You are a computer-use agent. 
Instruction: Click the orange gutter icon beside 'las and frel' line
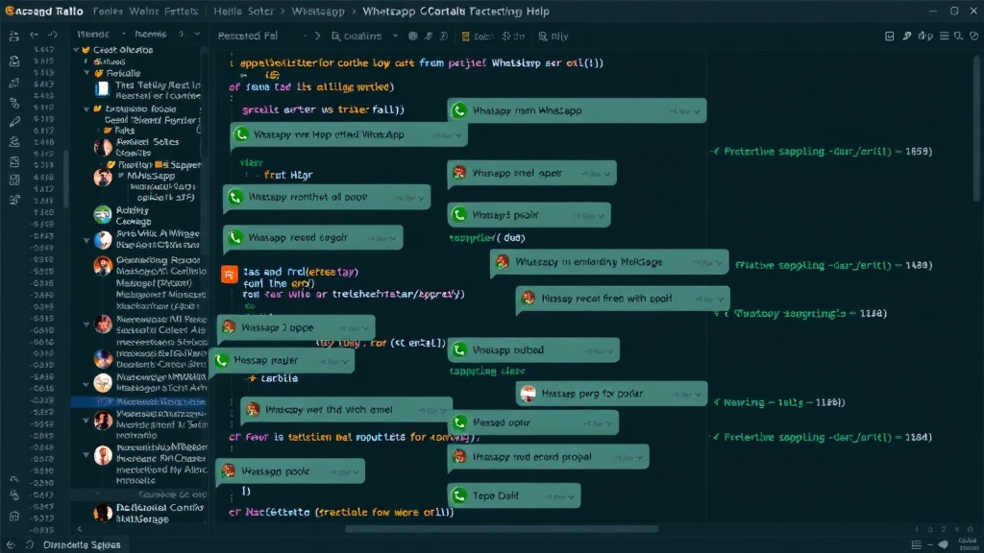coord(229,274)
